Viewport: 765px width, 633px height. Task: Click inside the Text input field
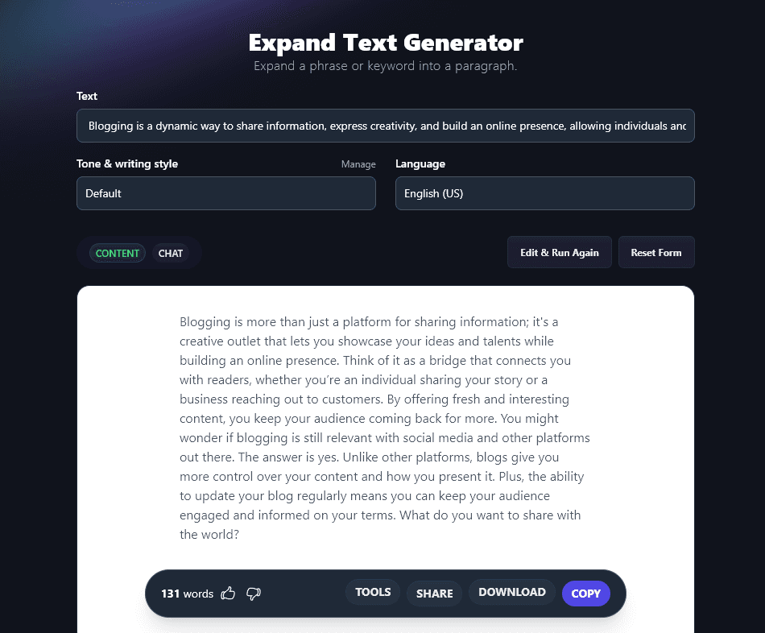tap(385, 126)
